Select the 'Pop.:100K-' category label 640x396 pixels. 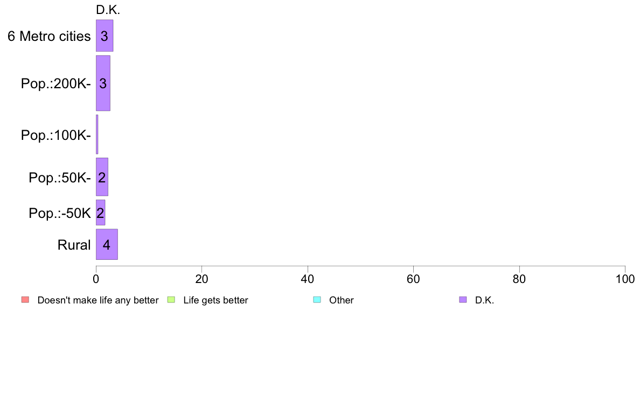tap(56, 135)
